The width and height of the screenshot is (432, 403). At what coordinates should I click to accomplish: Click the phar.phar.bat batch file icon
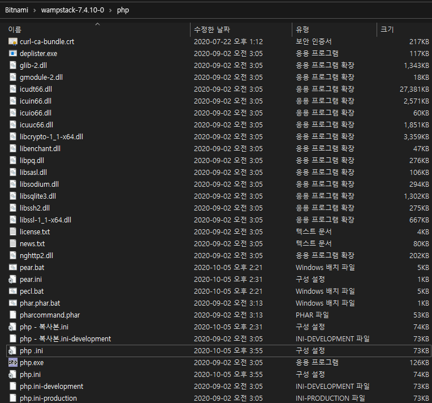pos(13,303)
